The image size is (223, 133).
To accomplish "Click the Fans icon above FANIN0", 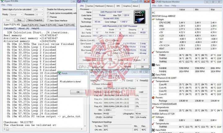I will click(153, 65).
